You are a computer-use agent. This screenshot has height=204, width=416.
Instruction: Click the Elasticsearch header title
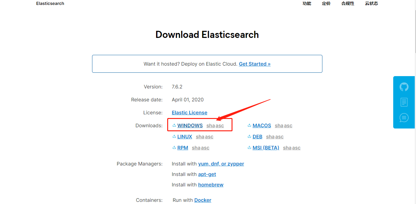coord(50,3)
